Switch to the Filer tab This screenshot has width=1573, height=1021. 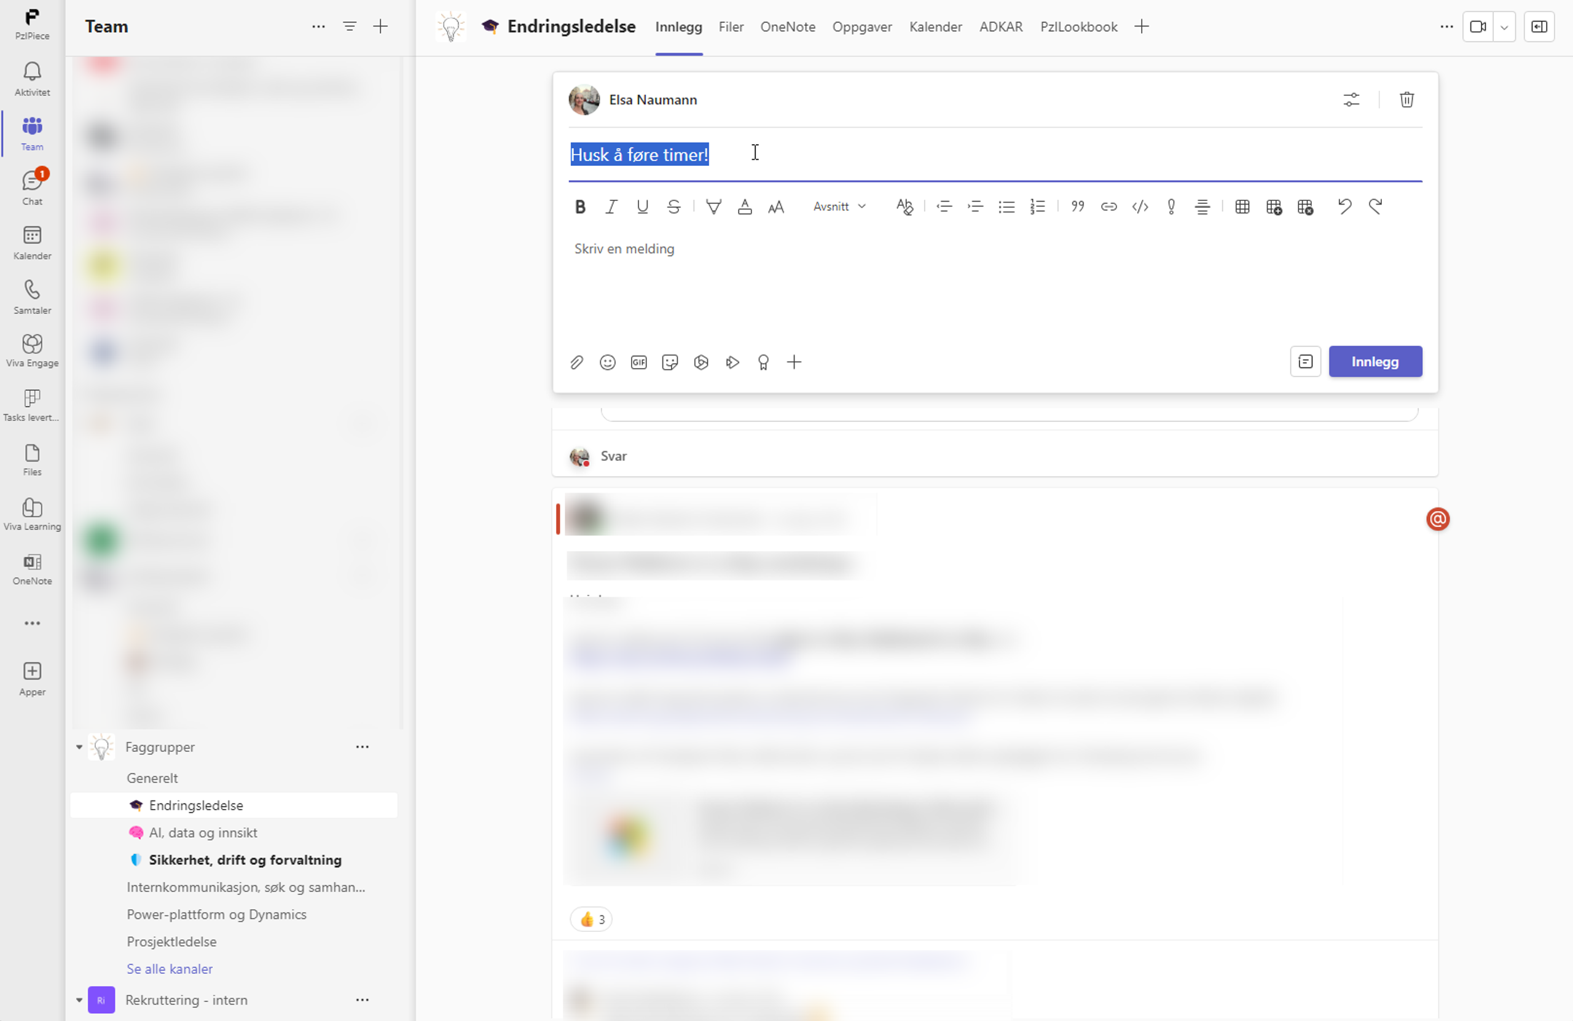point(731,27)
